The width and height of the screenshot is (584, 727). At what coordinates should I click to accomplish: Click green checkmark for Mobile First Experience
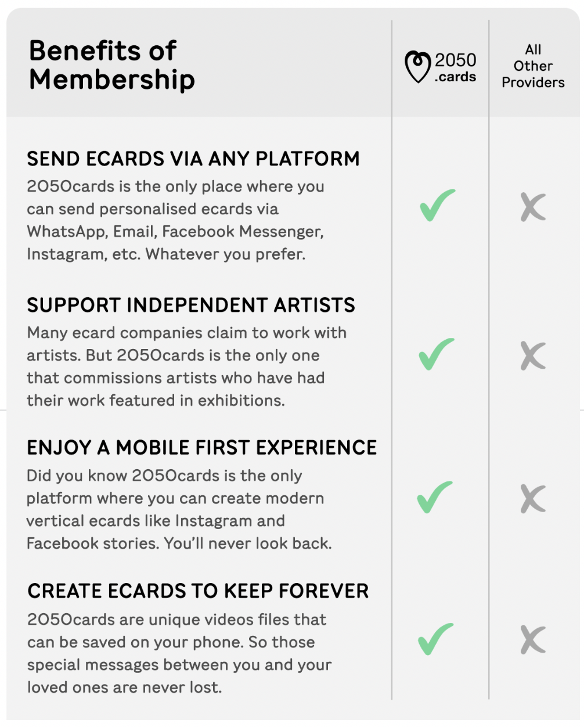point(435,497)
